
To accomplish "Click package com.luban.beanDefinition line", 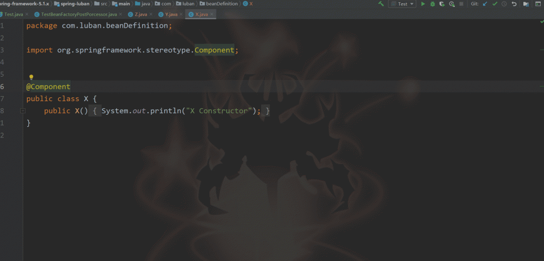I will (x=99, y=26).
